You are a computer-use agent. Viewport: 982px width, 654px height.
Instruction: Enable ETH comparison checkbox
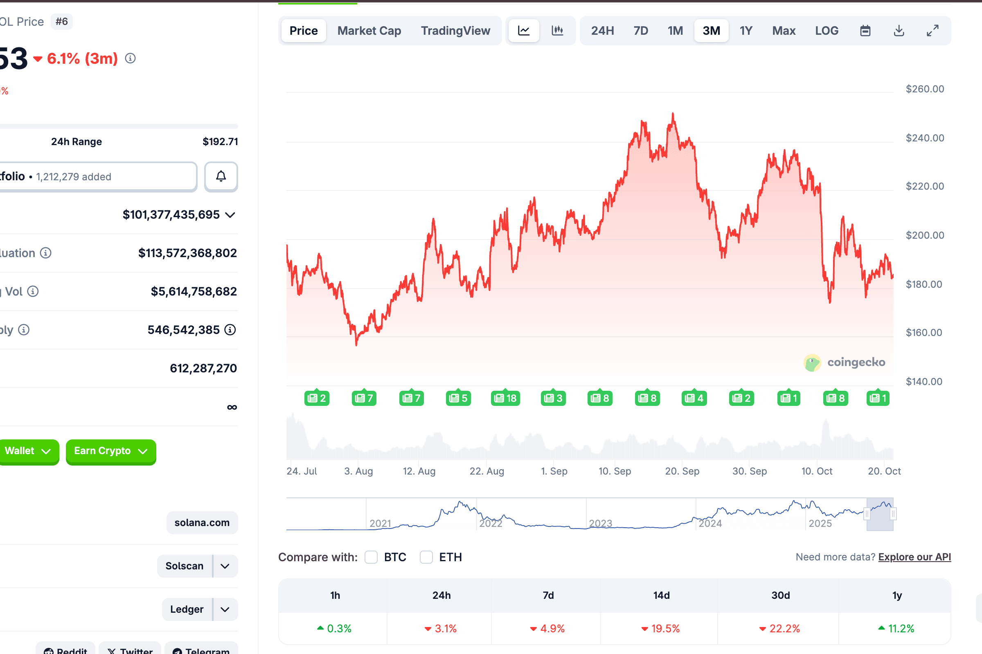tap(426, 557)
